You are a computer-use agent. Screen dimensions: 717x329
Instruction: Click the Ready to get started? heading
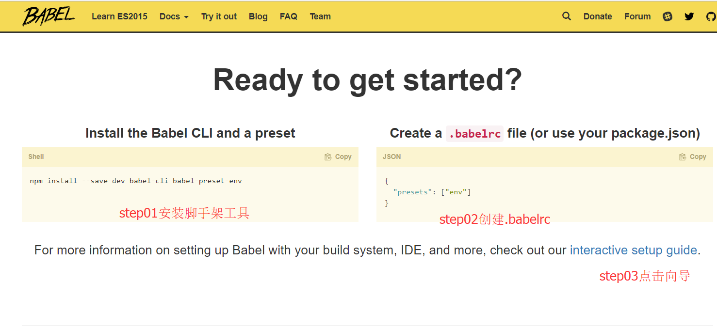tap(368, 80)
